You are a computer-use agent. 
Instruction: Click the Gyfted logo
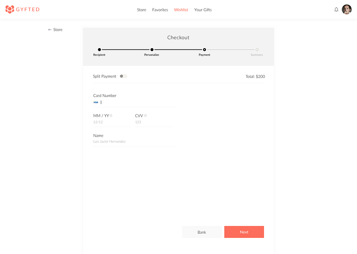click(x=22, y=9)
